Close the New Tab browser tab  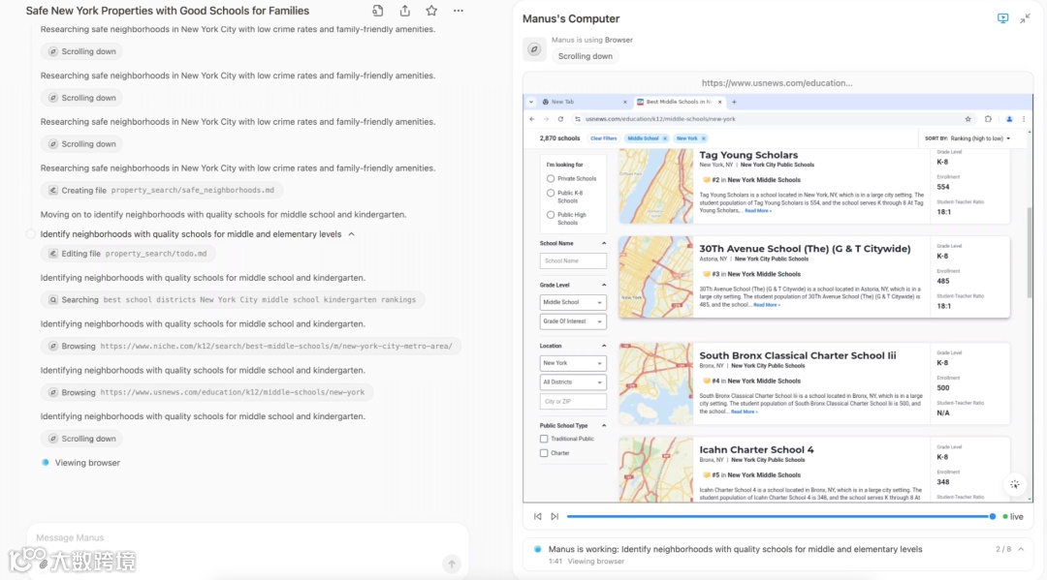625,102
